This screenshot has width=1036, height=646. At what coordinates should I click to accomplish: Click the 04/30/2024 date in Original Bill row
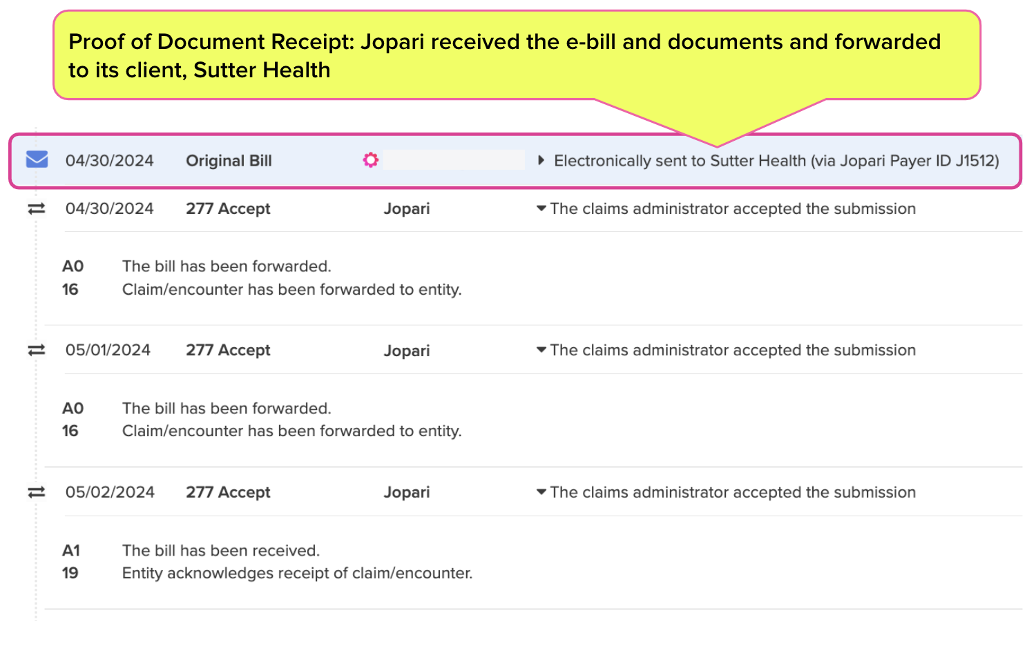[x=109, y=161]
